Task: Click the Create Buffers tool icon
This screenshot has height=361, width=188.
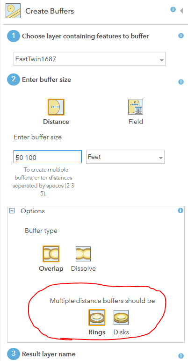Action: click(13, 11)
